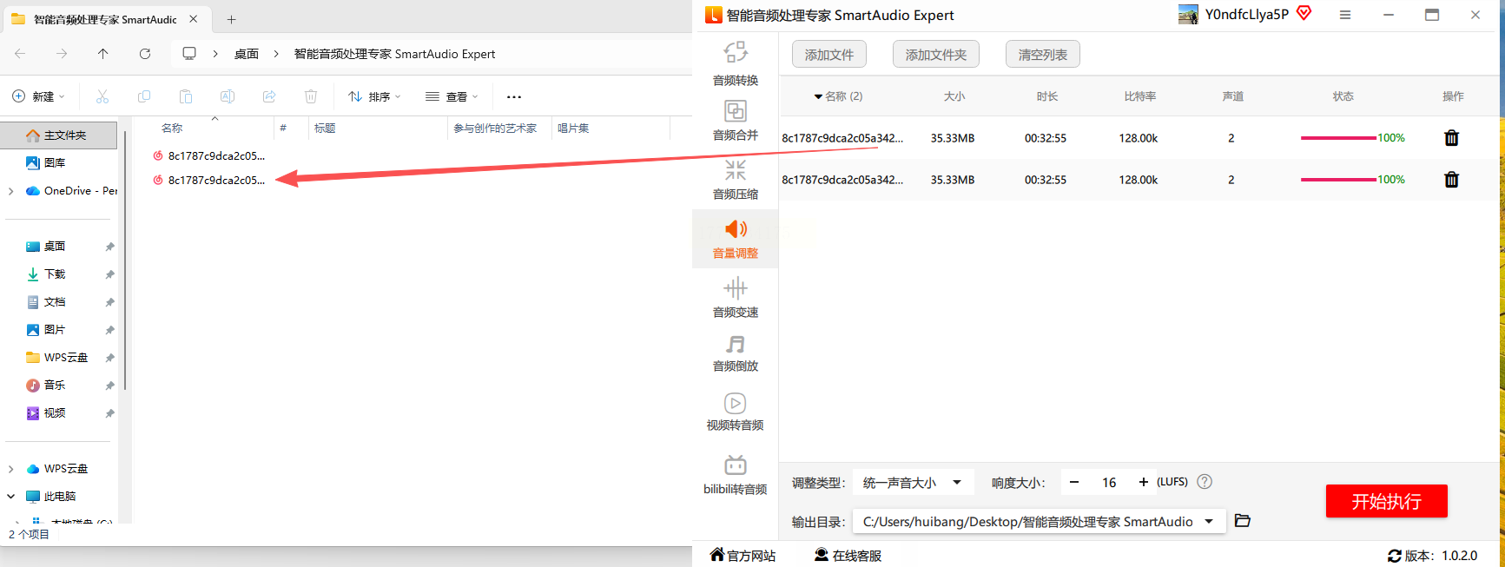Open 在线客服 online support link
Viewport: 1505px width, 567px height.
[x=848, y=556]
